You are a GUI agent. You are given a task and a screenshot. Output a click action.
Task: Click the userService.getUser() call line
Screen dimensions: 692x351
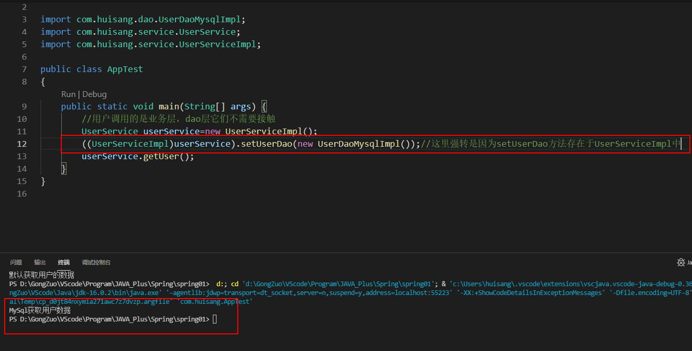coord(138,156)
